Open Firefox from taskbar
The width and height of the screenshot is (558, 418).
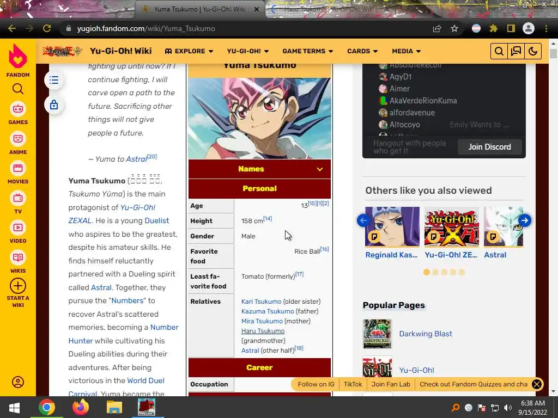point(81,408)
